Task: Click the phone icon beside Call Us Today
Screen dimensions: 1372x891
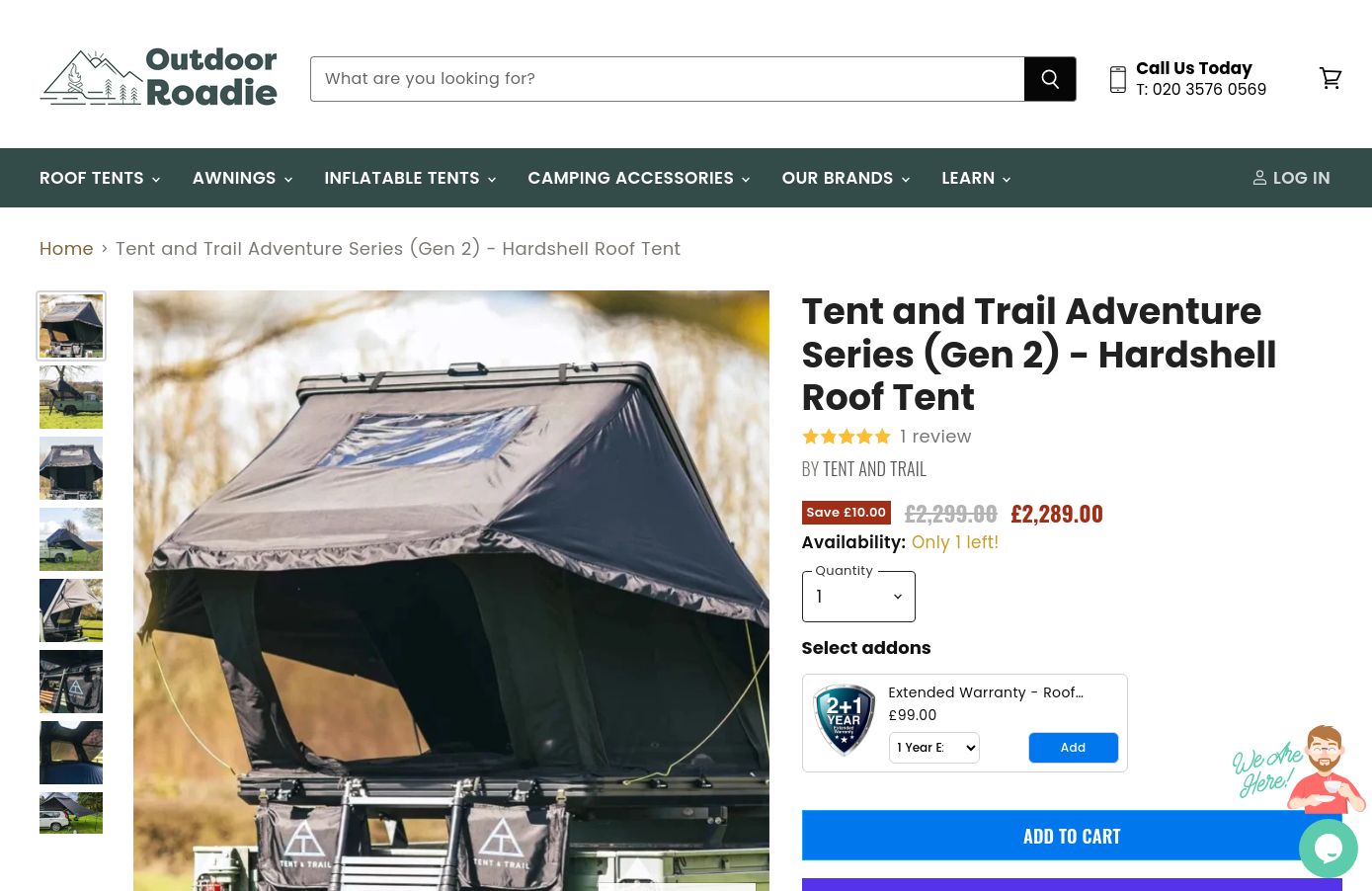Action: click(x=1118, y=79)
